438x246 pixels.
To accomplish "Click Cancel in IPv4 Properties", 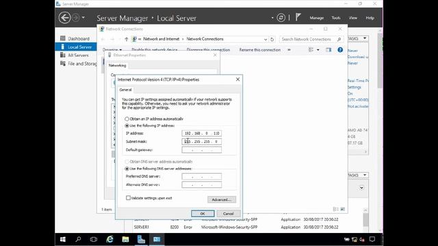I will 228,214.
